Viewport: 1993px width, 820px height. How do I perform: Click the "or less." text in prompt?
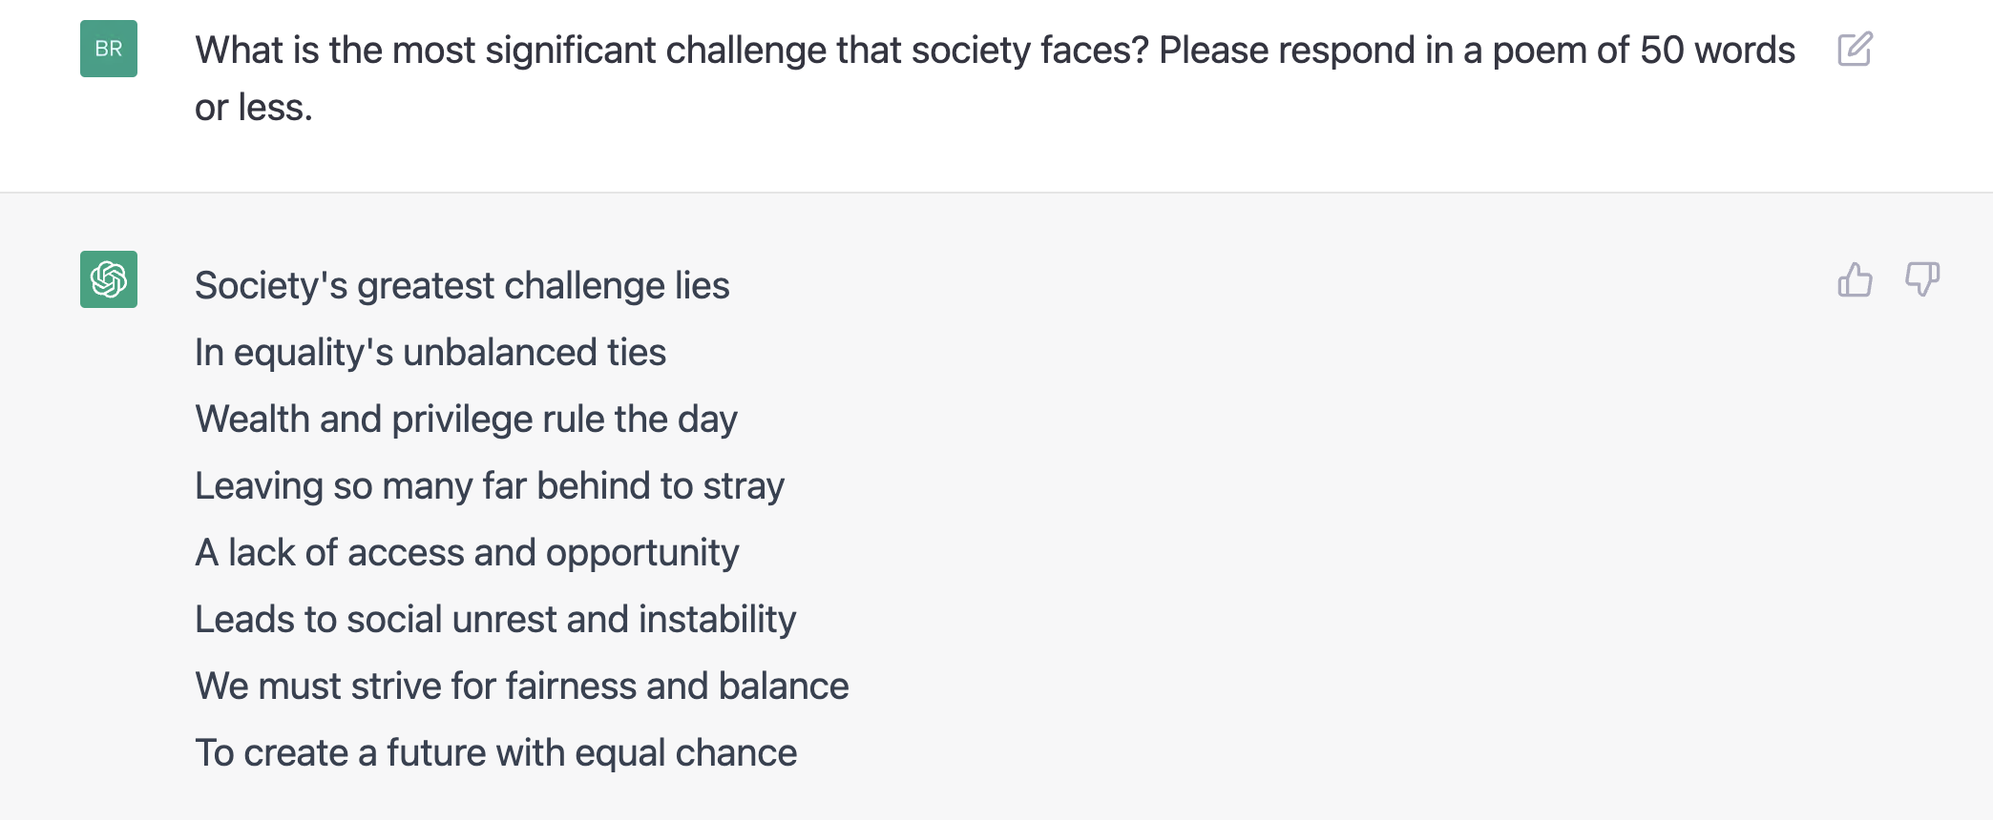(x=254, y=108)
